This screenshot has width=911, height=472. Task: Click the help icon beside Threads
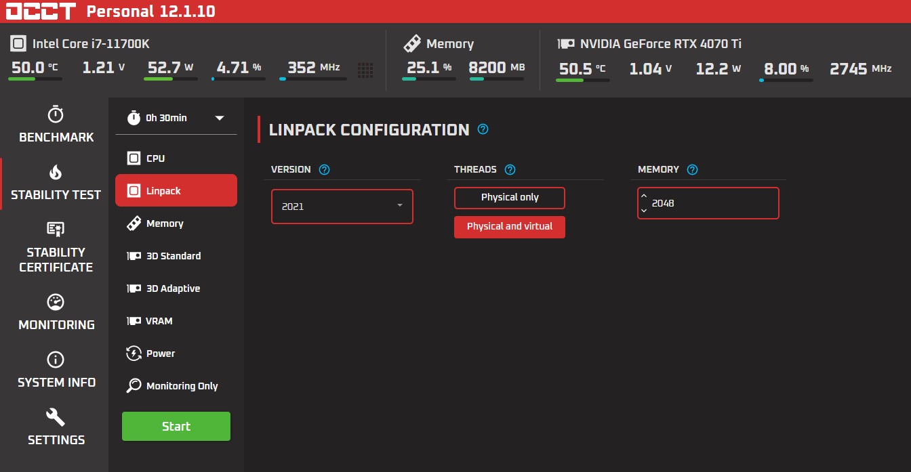coord(510,170)
